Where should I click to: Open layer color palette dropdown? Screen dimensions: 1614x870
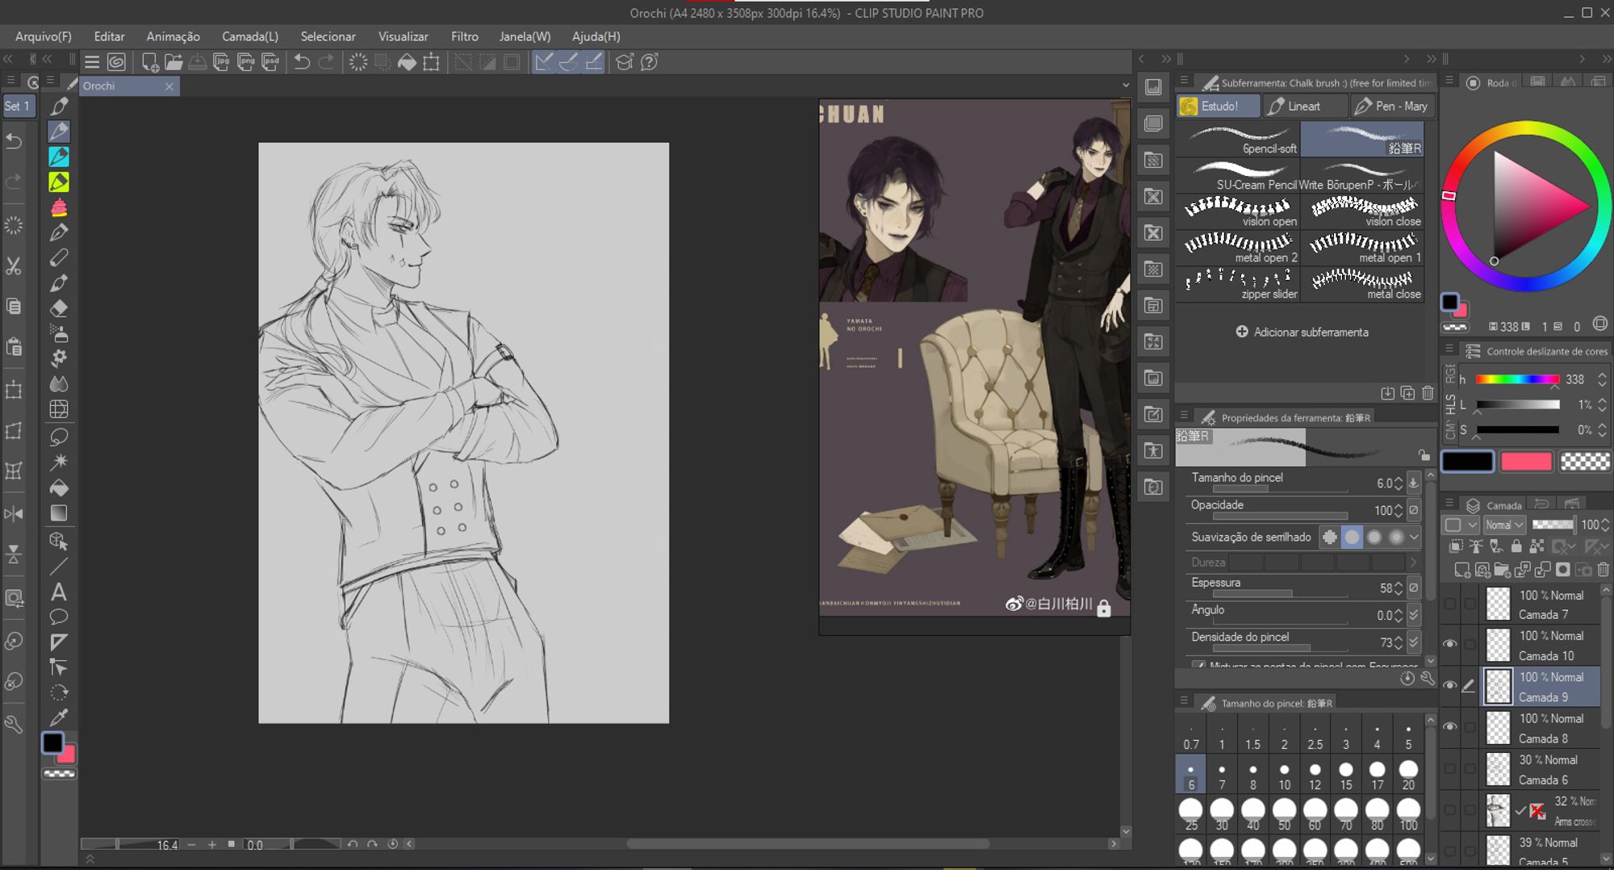[x=1461, y=525]
